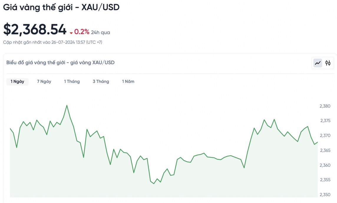This screenshot has height=203, width=337.
Task: Click the $2,368.54 gold price
Action: tap(35, 29)
